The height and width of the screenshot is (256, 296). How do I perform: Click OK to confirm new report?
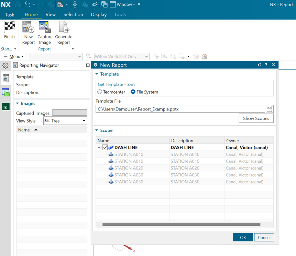243,237
